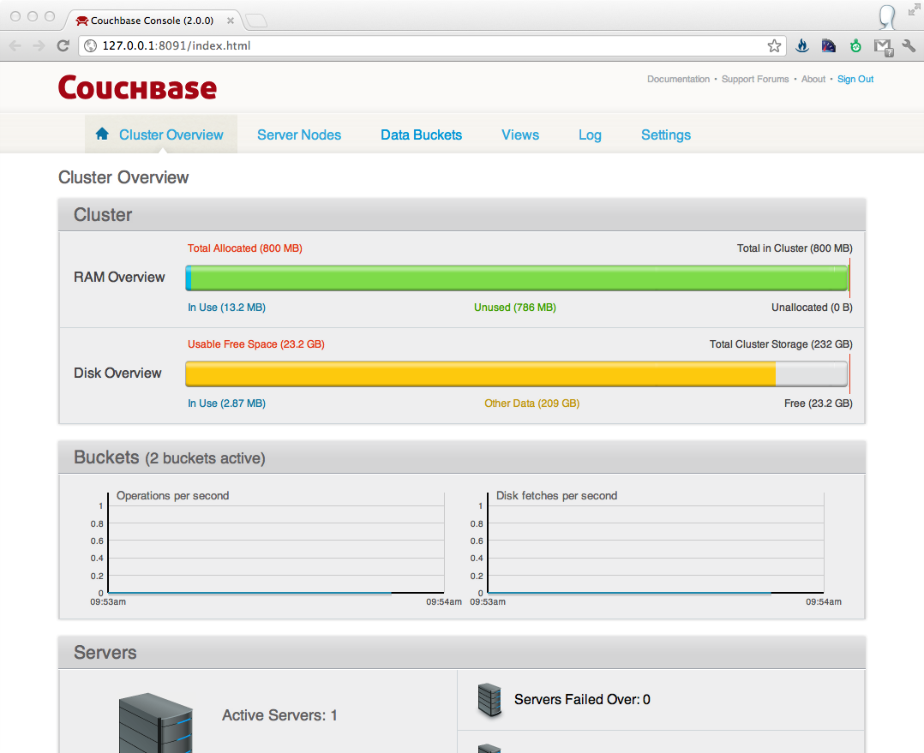Viewport: 924px width, 753px height.
Task: Click the globe site info icon in the address bar
Action: (x=90, y=46)
